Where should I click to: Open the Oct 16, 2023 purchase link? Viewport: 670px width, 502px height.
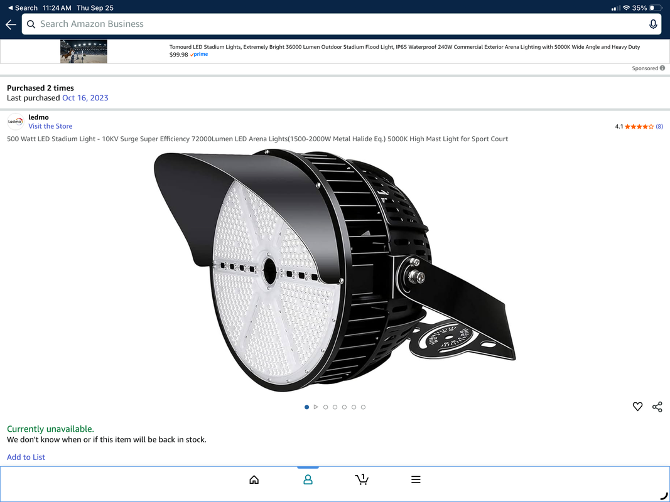point(85,98)
